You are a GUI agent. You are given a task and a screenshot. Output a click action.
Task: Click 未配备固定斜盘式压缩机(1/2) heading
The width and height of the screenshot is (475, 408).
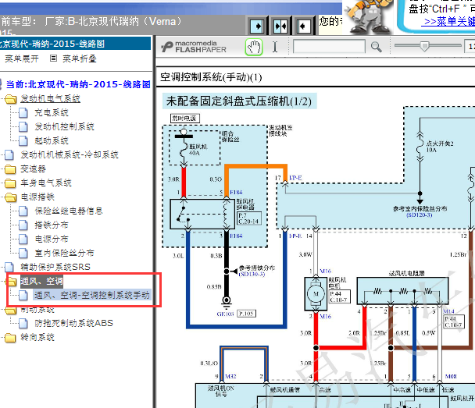point(239,101)
